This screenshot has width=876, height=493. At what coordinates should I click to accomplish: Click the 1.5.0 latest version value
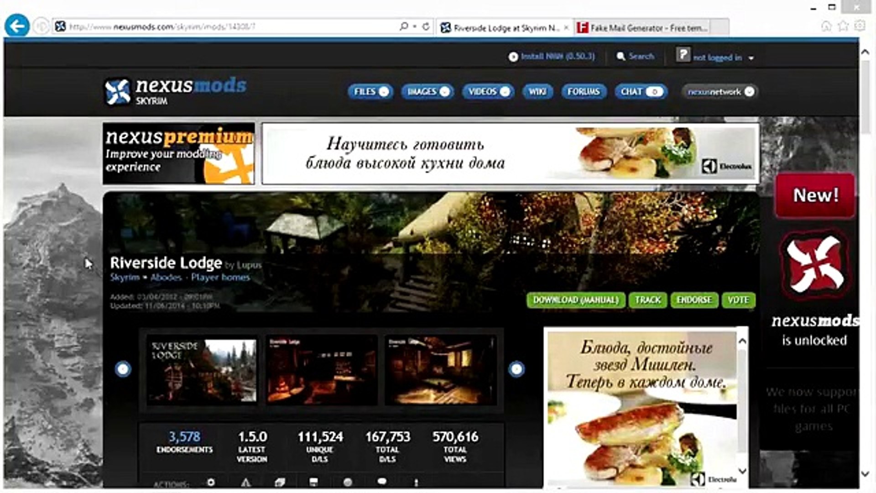[252, 437]
